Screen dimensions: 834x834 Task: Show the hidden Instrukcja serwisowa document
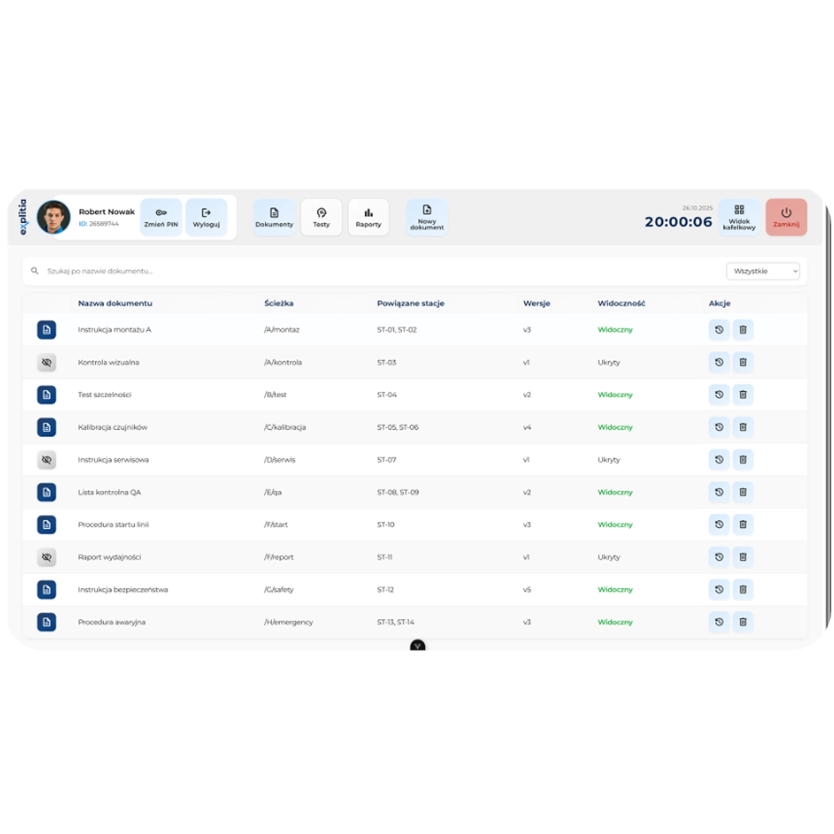pyautogui.click(x=47, y=460)
